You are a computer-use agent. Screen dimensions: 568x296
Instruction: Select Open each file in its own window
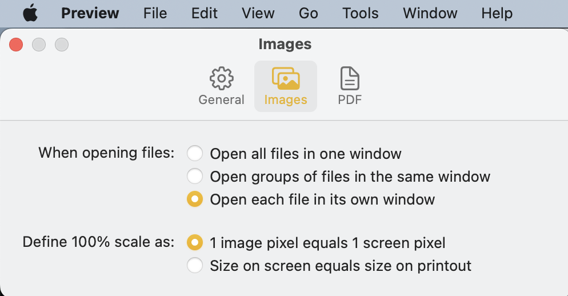coord(195,199)
